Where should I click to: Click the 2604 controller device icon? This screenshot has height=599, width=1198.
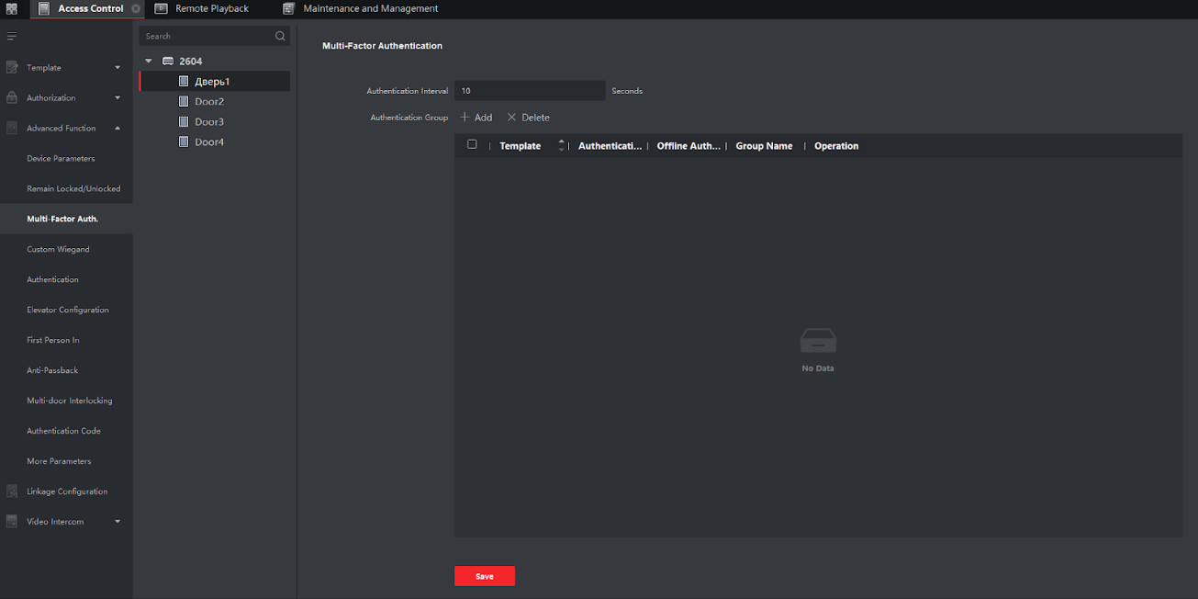click(167, 62)
